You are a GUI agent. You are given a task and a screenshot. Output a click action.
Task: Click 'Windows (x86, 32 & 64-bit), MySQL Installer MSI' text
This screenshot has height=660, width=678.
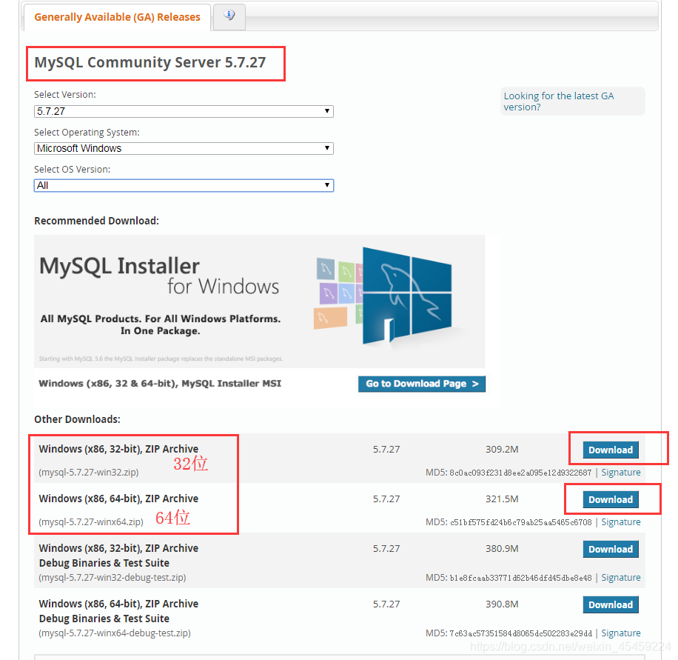coord(160,384)
